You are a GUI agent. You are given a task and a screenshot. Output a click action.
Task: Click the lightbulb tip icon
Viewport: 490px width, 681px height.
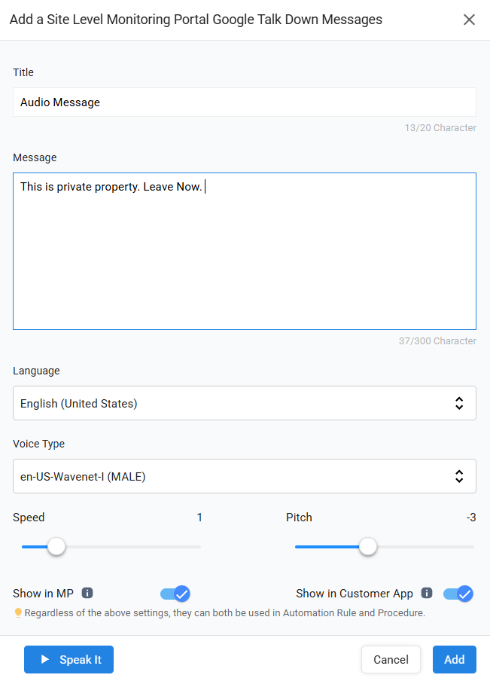coord(18,613)
